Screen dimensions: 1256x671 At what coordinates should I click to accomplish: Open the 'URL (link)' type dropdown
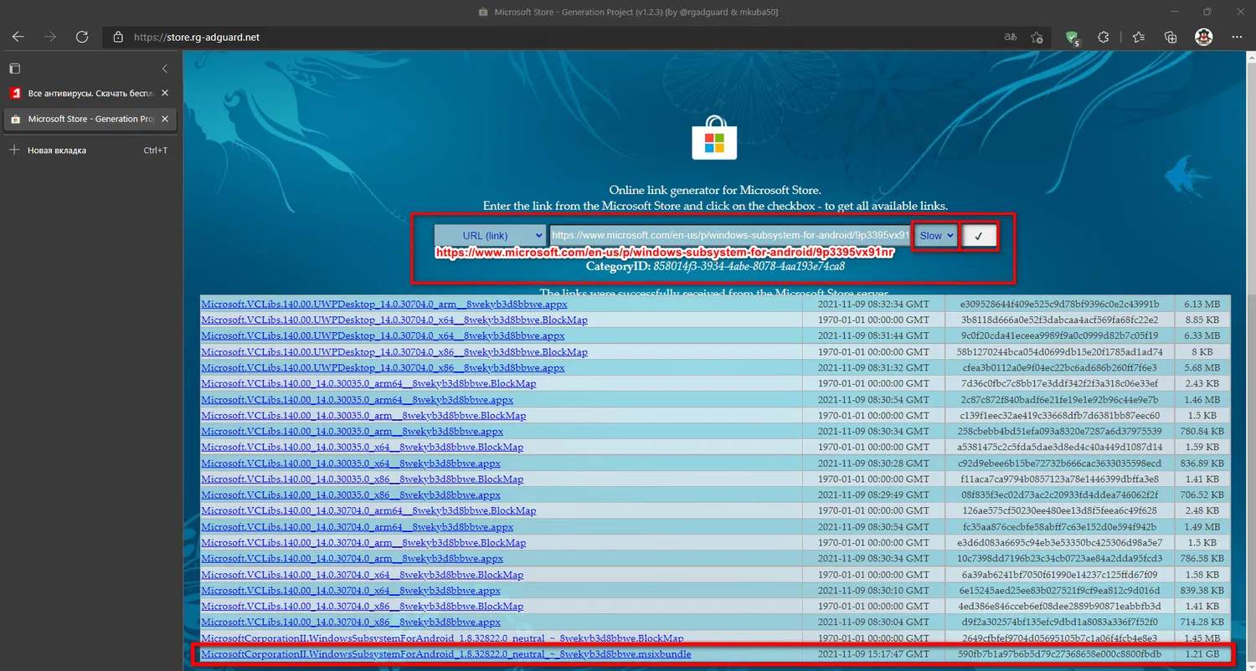(x=490, y=236)
